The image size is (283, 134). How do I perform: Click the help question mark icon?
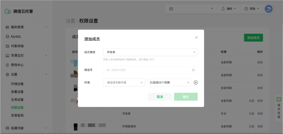pyautogui.click(x=246, y=9)
